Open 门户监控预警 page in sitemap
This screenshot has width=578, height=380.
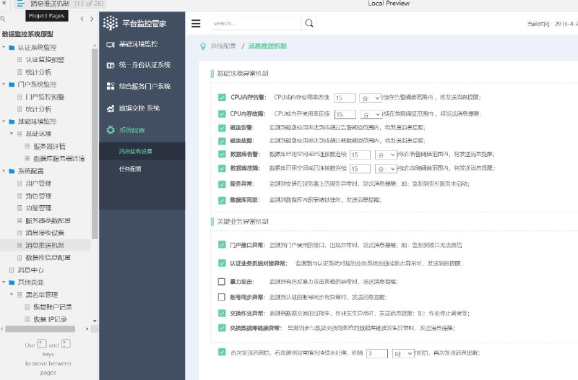[45, 97]
